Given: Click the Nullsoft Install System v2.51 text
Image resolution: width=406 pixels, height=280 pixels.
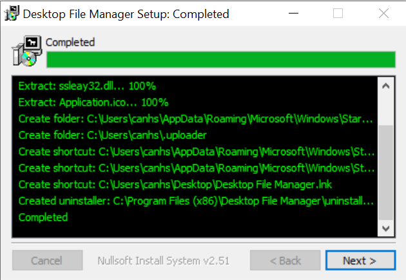Looking at the screenshot, I should 164,261.
